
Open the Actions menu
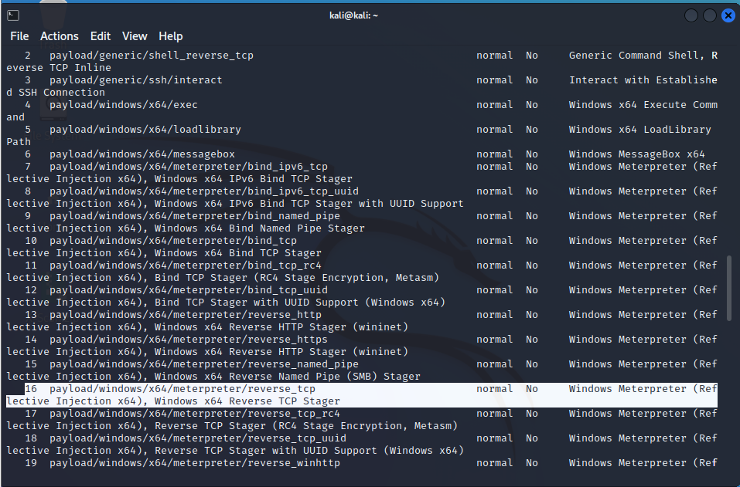pyautogui.click(x=60, y=36)
